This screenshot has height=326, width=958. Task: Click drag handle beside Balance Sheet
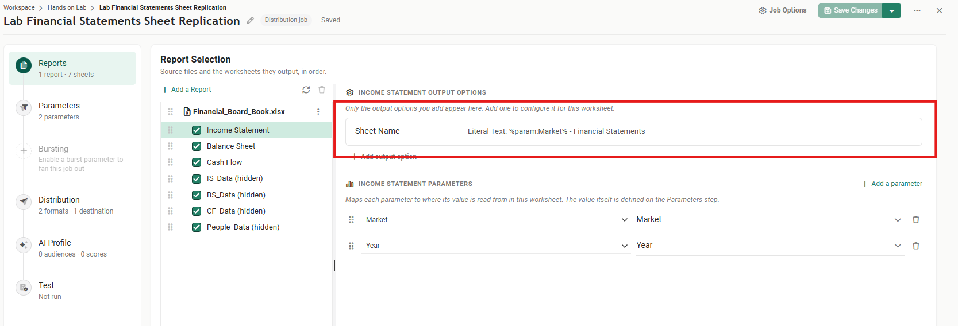point(170,146)
